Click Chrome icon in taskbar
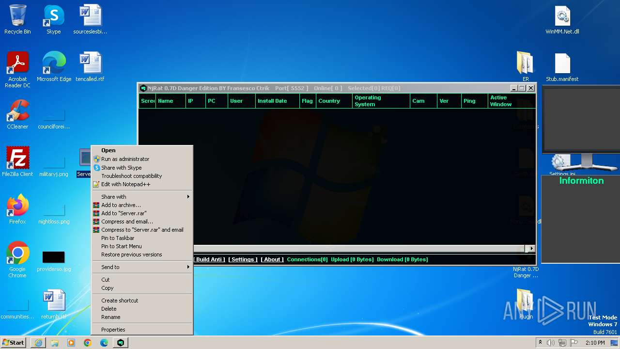This screenshot has height=349, width=620. pyautogui.click(x=88, y=343)
